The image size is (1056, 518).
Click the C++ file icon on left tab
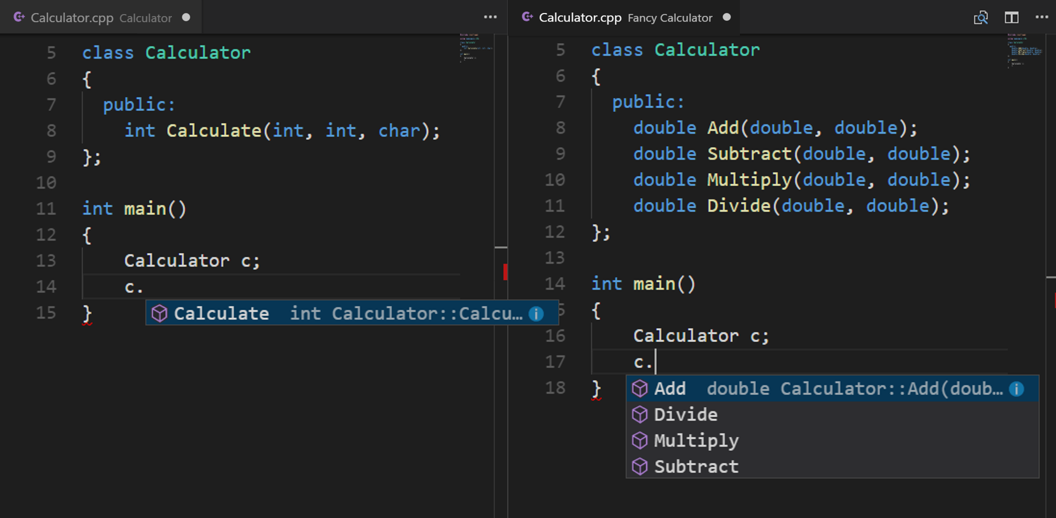click(x=19, y=17)
